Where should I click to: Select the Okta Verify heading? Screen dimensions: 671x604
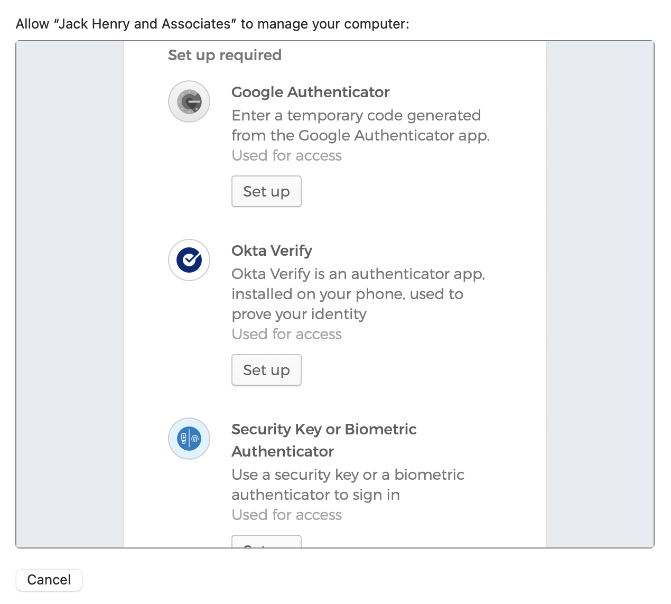[272, 250]
